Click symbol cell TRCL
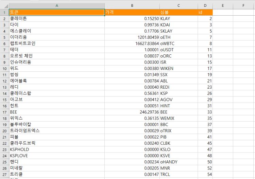255x179 pixels. pyautogui.click(x=178, y=175)
